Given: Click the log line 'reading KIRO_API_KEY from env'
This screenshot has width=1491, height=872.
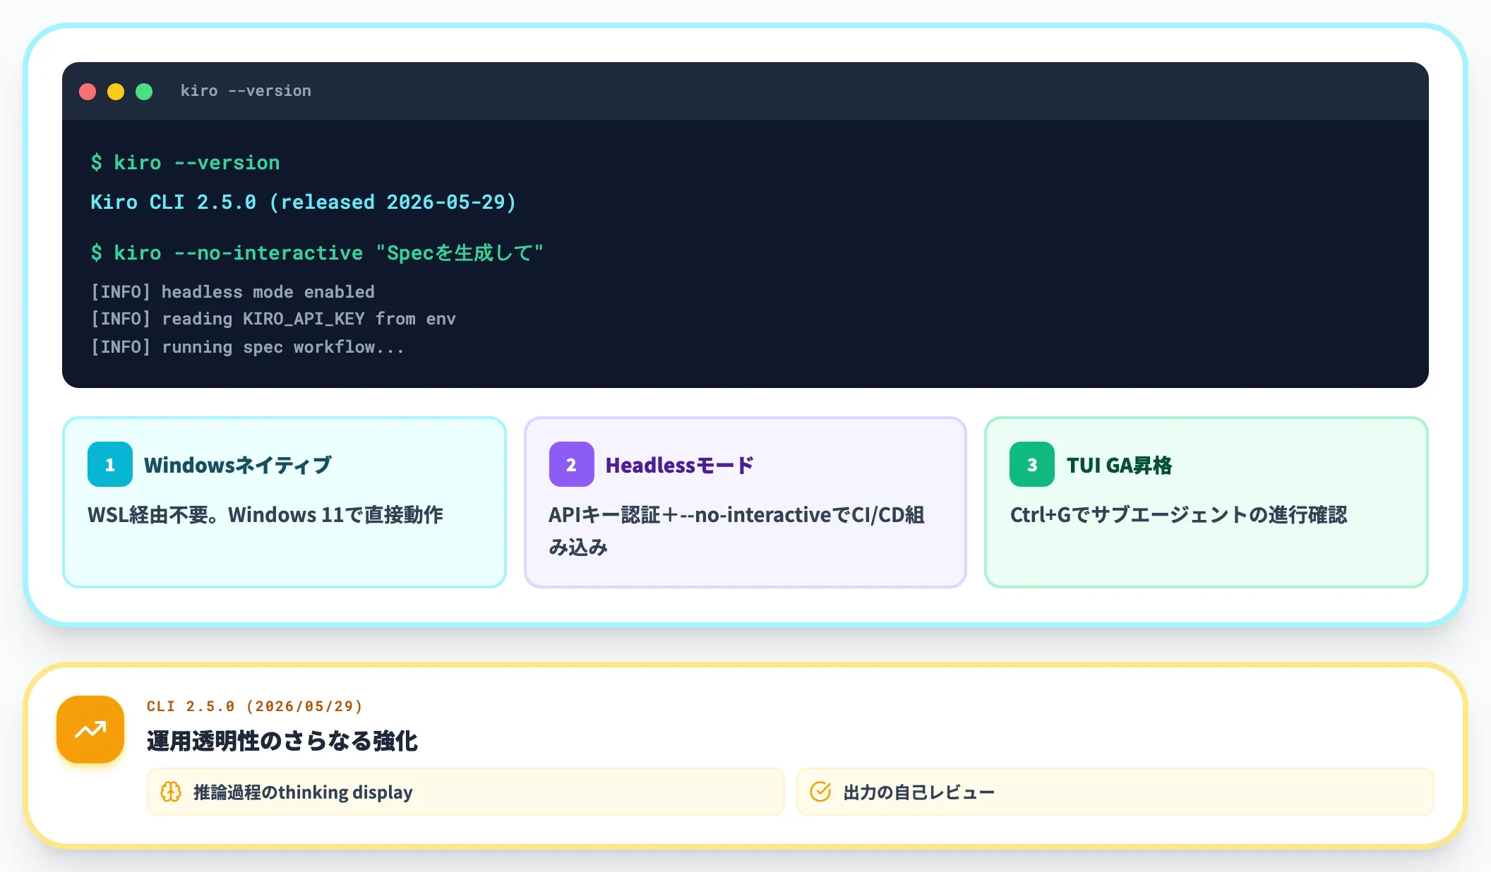Looking at the screenshot, I should pyautogui.click(x=273, y=319).
